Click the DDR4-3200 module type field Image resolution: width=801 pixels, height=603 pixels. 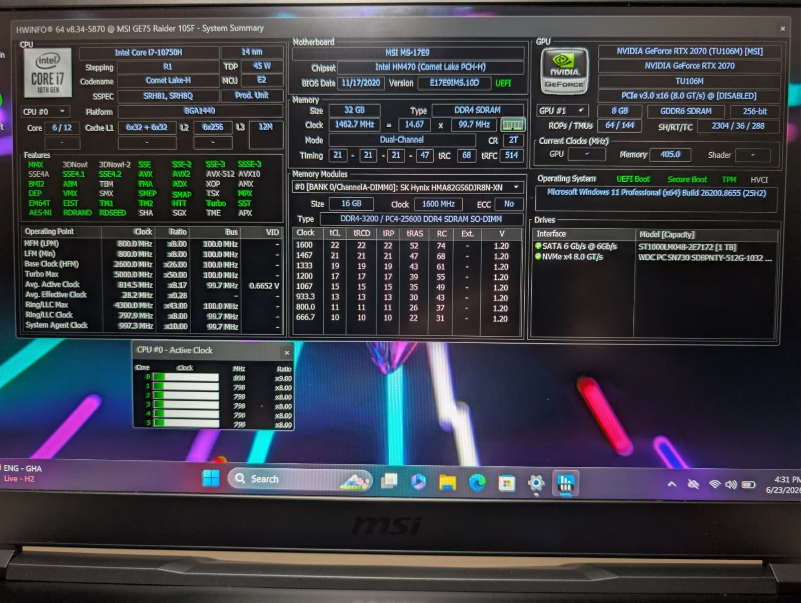click(x=421, y=219)
